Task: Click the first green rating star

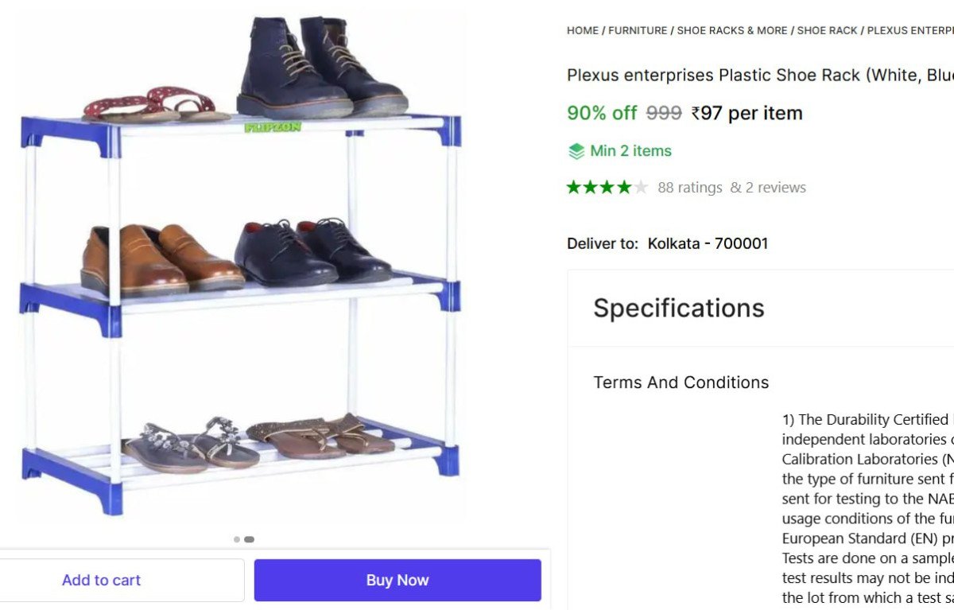Action: click(574, 188)
